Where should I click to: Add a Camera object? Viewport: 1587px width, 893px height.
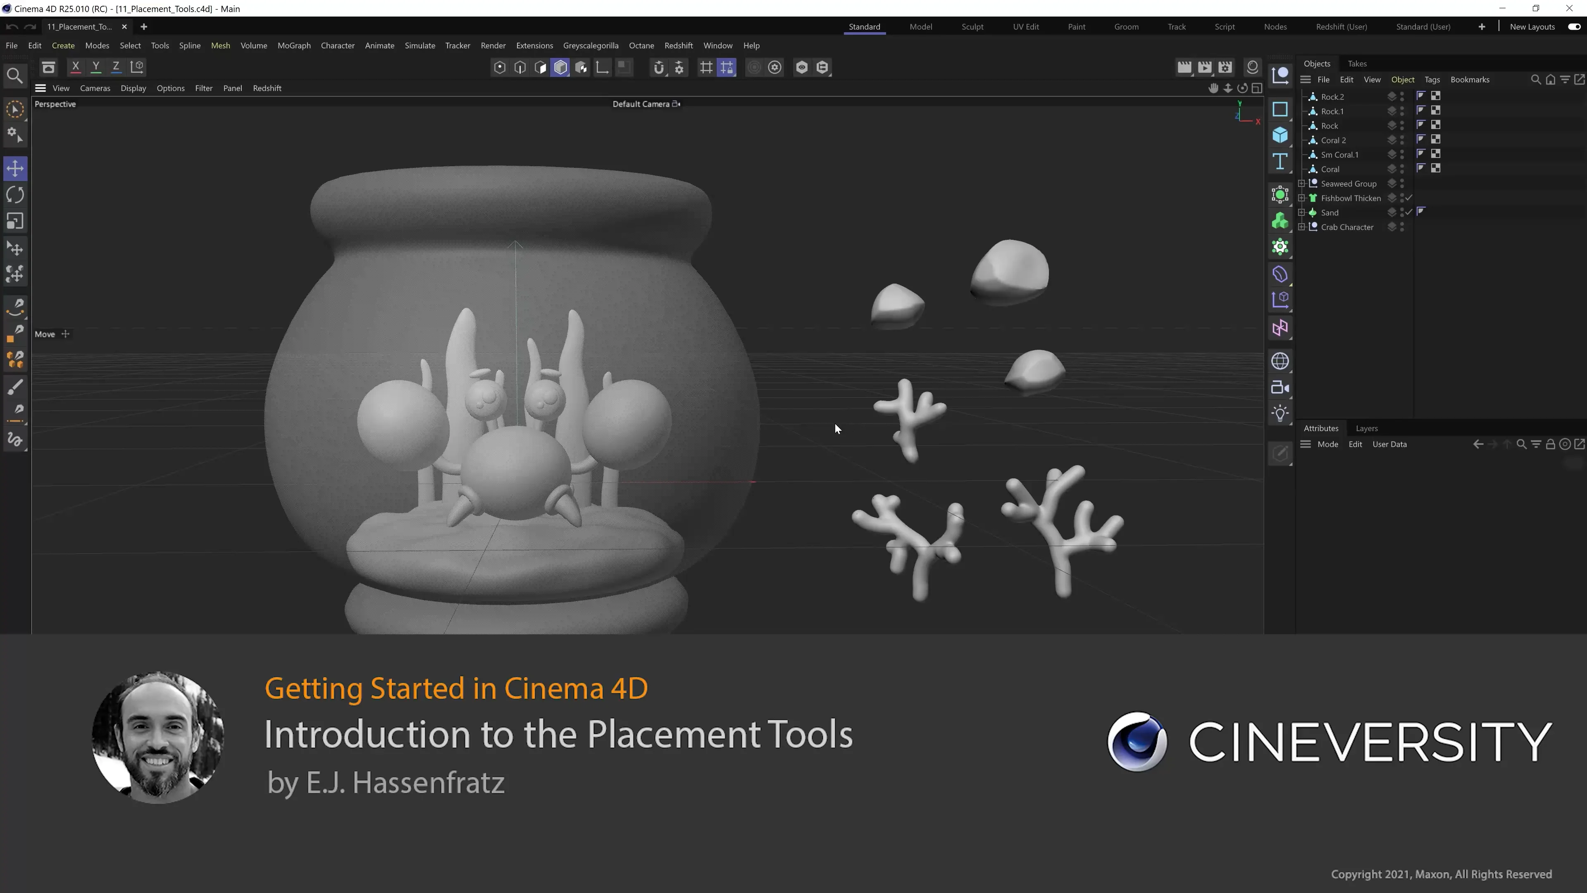click(1280, 388)
